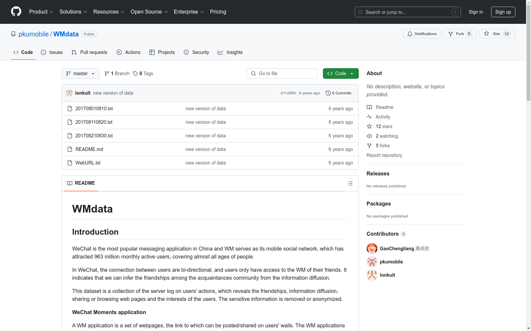This screenshot has height=331, width=531.
Task: Click the GaoChengliang contributor avatar
Action: click(x=372, y=249)
